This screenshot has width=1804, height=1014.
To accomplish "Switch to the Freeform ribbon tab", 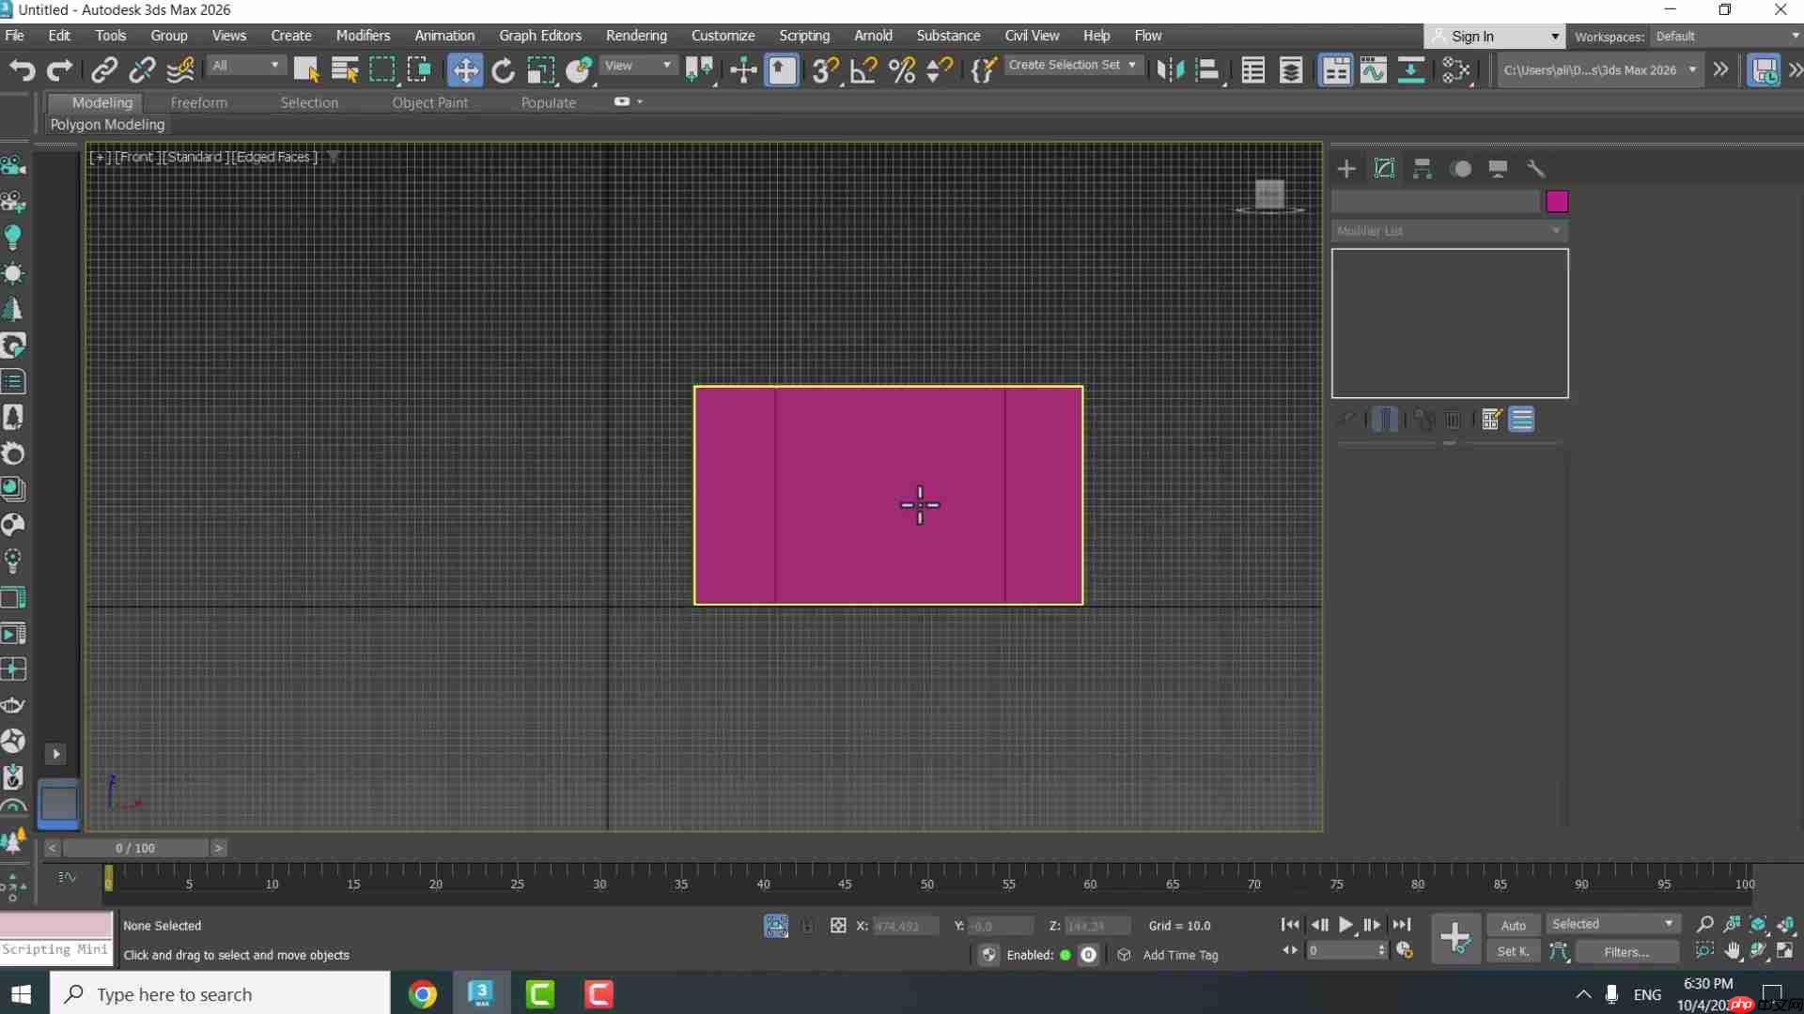I will point(198,103).
